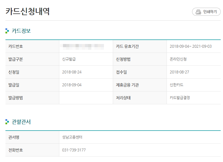The image size is (223, 162).
Task: Click the 카드정보 section bullet icon
Action: click(7, 31)
